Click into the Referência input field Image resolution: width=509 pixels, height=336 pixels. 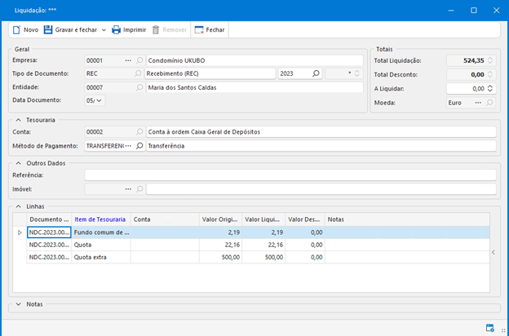click(290, 175)
